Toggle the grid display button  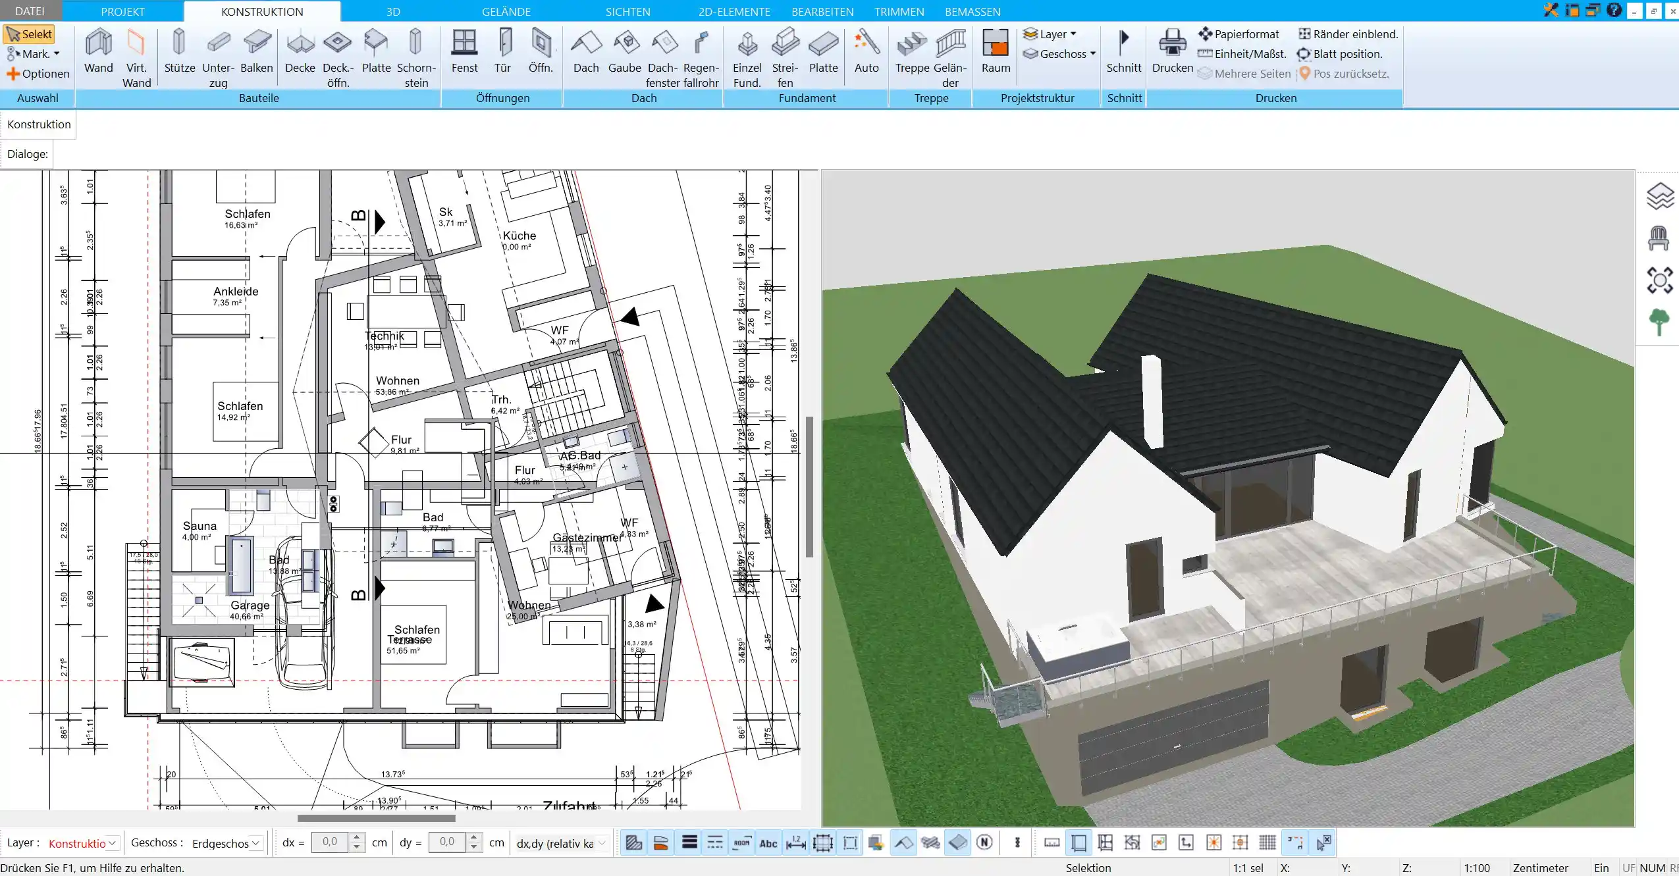[x=1267, y=842]
